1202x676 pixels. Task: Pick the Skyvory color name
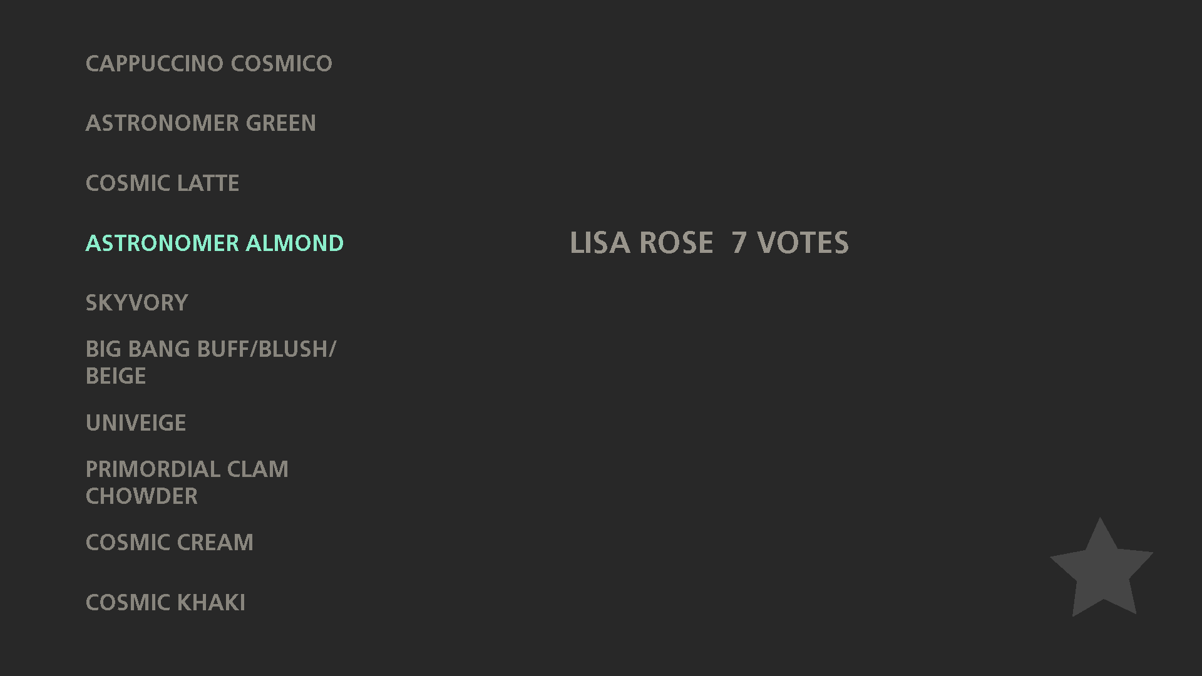[136, 303]
